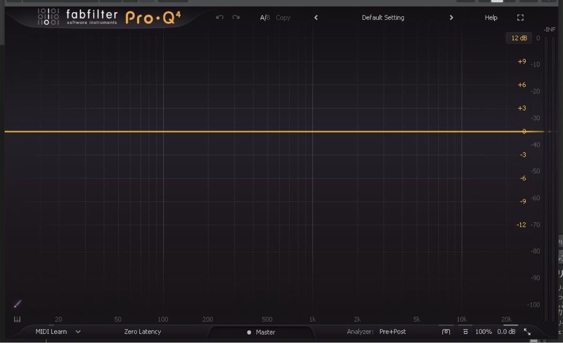
Task: Open the Help menu
Action: pos(491,17)
